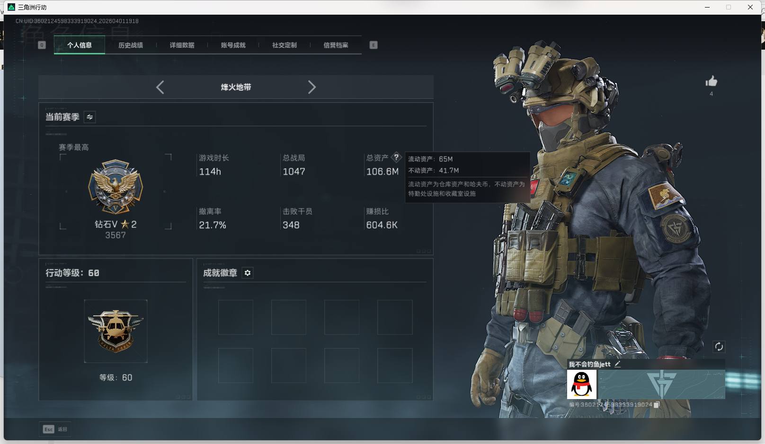Image resolution: width=765 pixels, height=444 pixels.
Task: Switch to the 个人信息 tab
Action: [80, 45]
